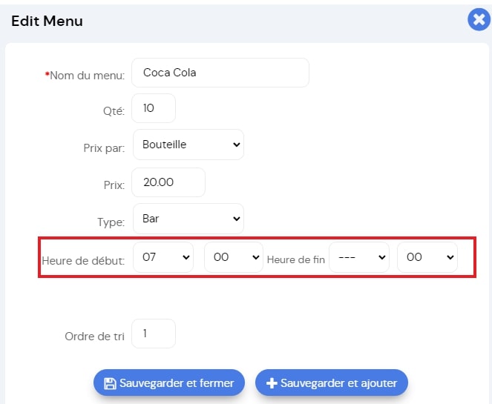Image resolution: width=492 pixels, height=404 pixels.
Task: Click the Edit Menu title text
Action: pos(47,21)
